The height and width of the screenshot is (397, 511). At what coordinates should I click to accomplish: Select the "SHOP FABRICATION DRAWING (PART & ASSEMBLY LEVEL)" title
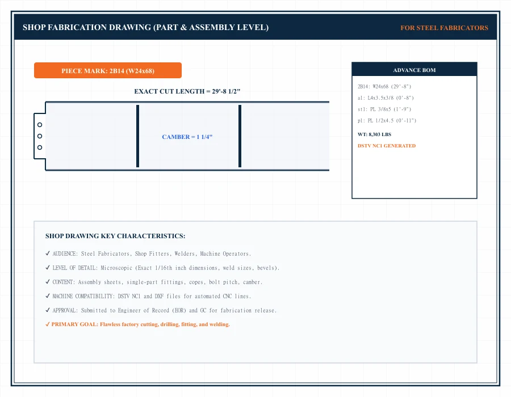[x=146, y=27]
